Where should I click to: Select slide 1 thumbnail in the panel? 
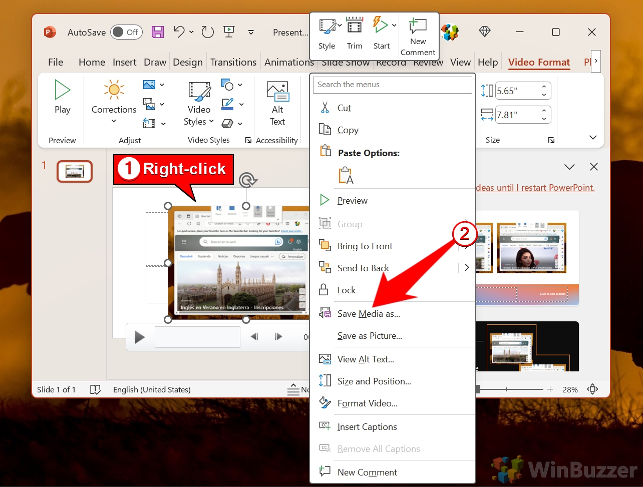tap(75, 172)
